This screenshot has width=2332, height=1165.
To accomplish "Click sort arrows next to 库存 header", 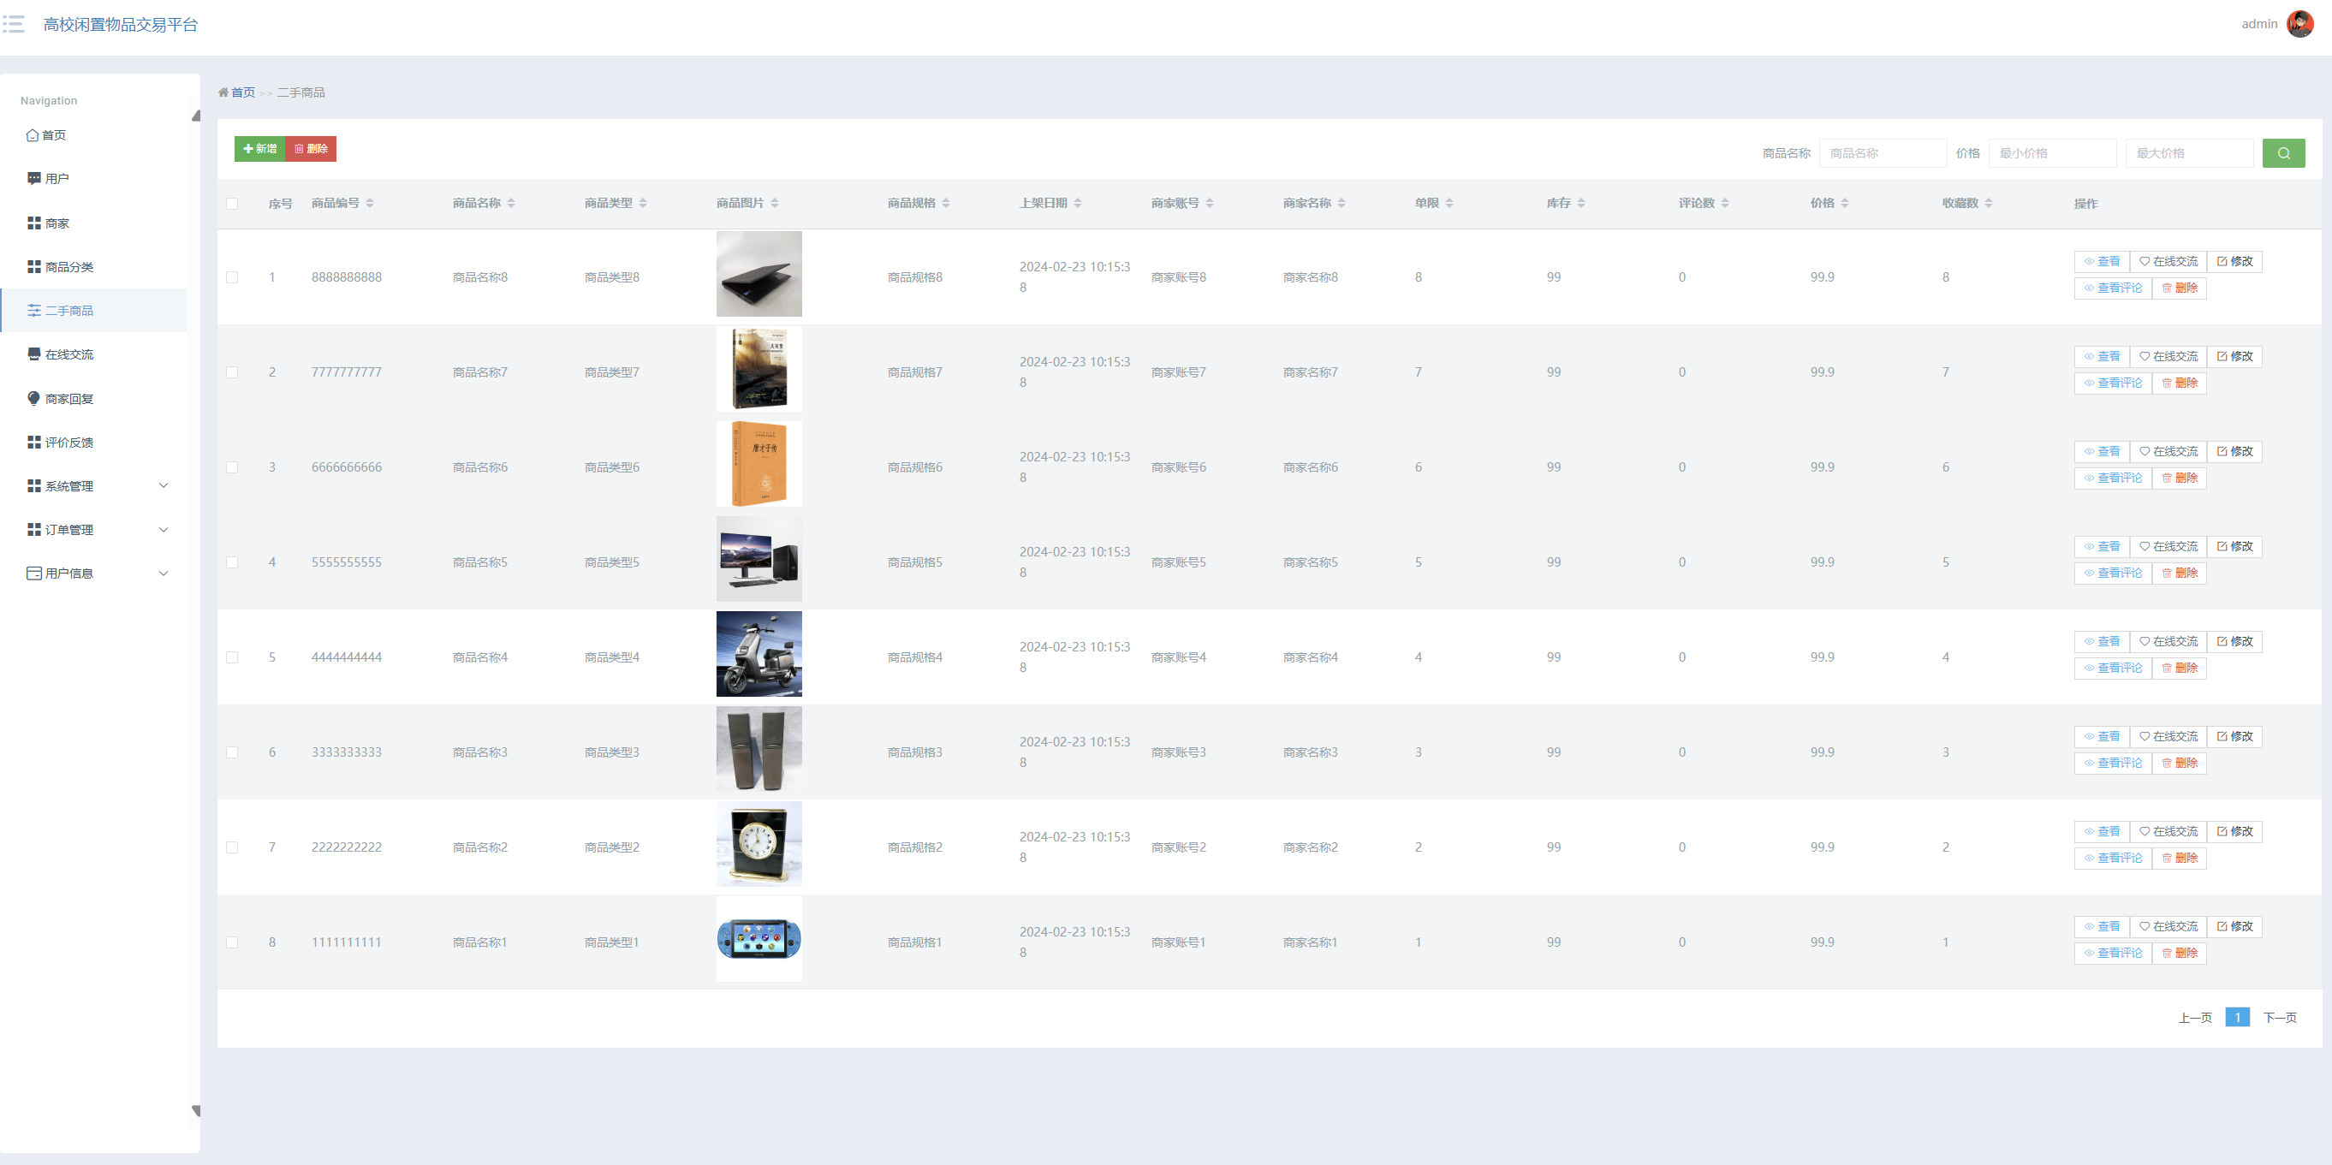I will coord(1580,203).
